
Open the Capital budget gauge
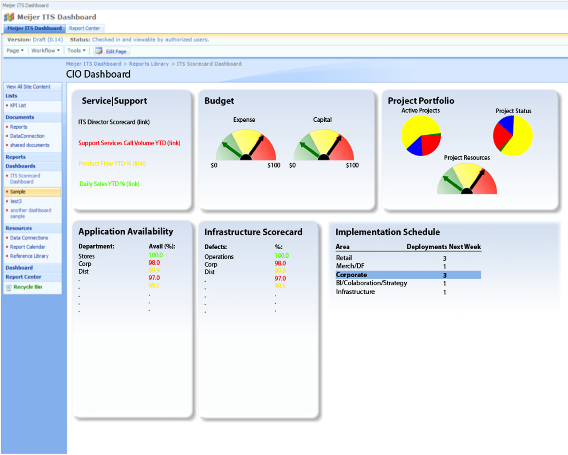point(324,145)
